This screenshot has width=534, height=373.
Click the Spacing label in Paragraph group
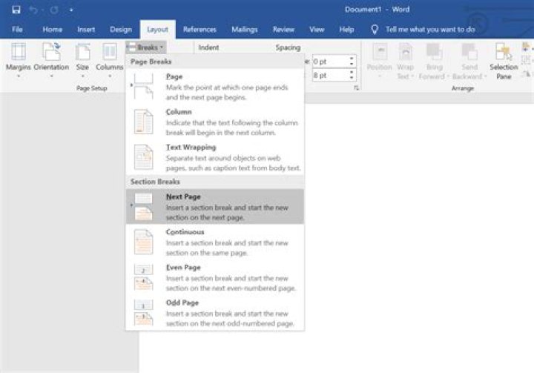pyautogui.click(x=288, y=47)
